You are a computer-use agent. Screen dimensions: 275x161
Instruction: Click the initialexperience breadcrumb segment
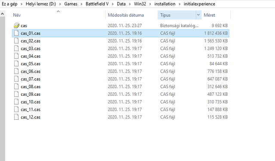coord(199,4)
